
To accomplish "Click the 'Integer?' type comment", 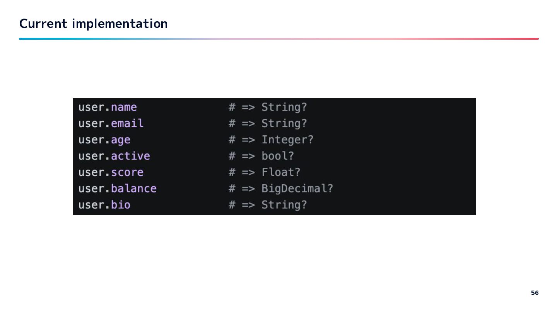I will [287, 139].
